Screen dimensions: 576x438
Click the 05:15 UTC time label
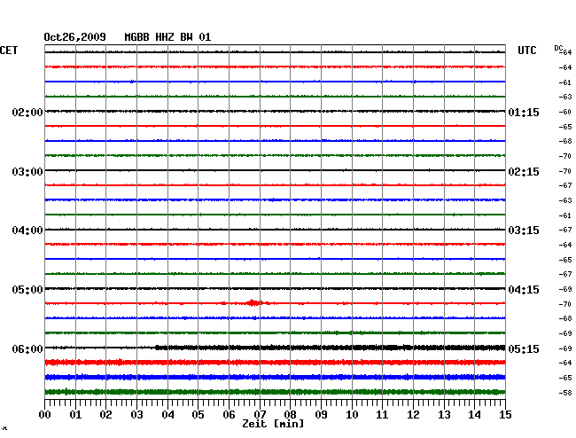click(524, 348)
